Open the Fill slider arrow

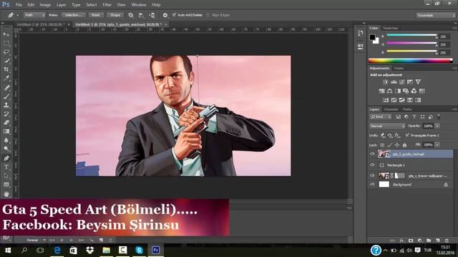point(437,145)
